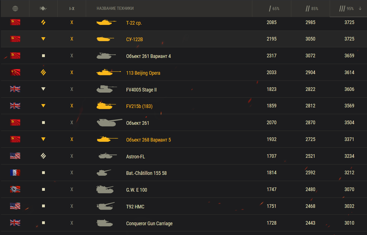Click the Объект 261 artillery silhouette icon

point(109,123)
